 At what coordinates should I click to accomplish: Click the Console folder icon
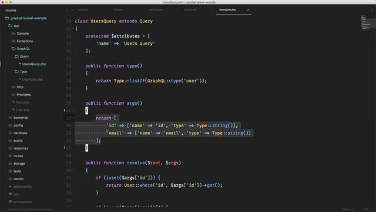14,34
